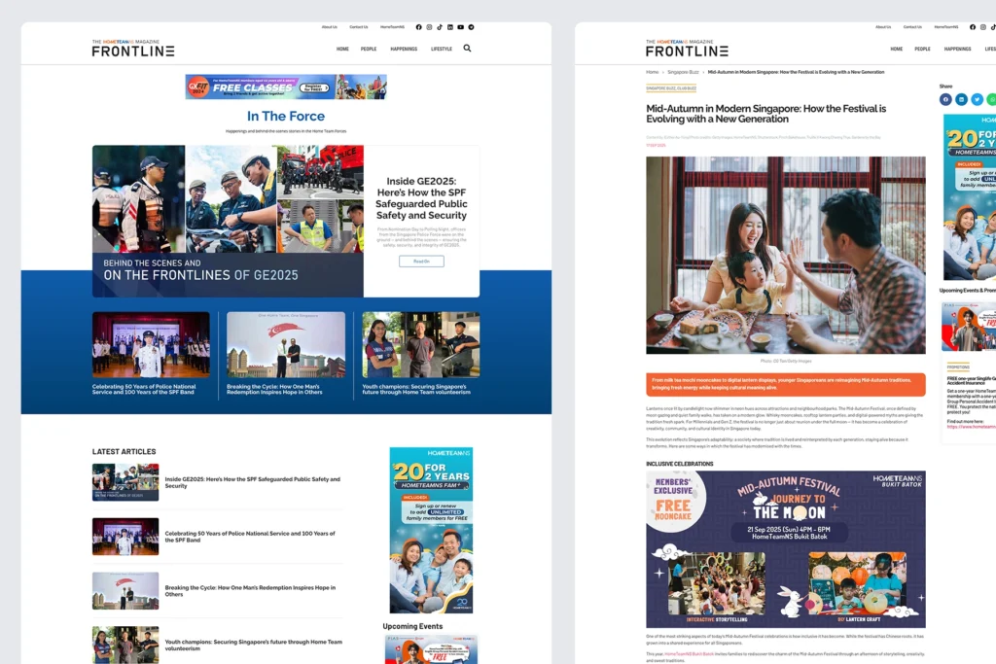
Task: Open the Instagram icon in the homepage header
Action: (429, 27)
